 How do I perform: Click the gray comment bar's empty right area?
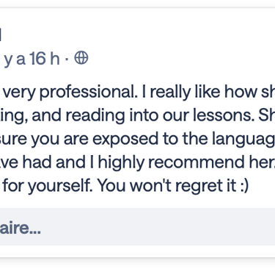(x=171, y=227)
